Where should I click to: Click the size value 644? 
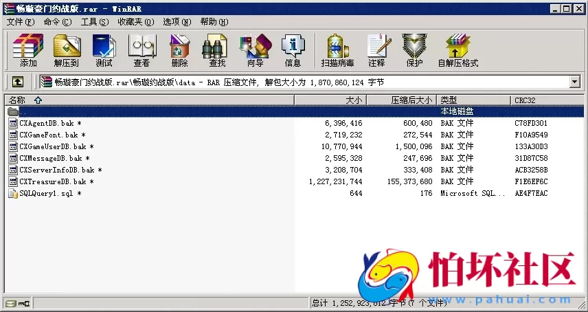pyautogui.click(x=356, y=194)
